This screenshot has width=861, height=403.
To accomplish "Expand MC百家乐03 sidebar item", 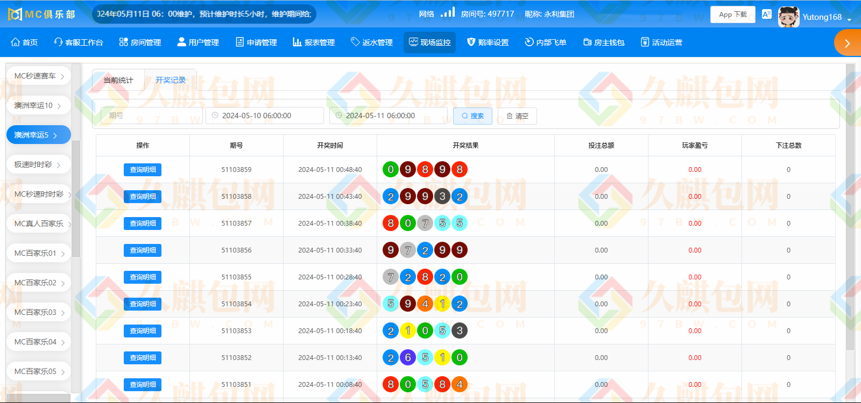I will [39, 312].
